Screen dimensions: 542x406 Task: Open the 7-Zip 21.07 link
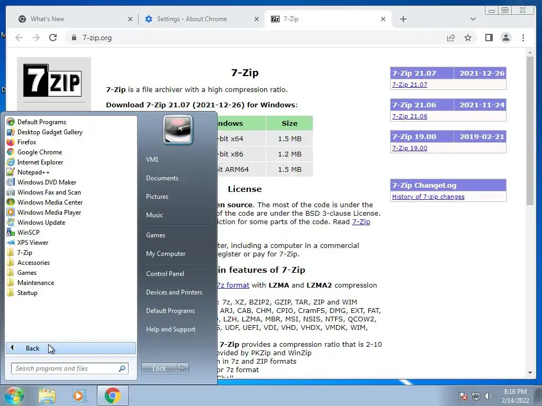(x=410, y=85)
